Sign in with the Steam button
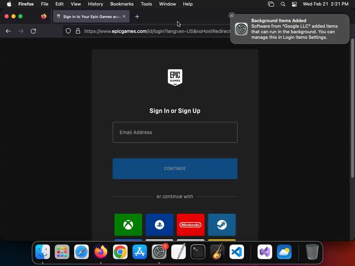The width and height of the screenshot is (355, 266). [x=222, y=224]
